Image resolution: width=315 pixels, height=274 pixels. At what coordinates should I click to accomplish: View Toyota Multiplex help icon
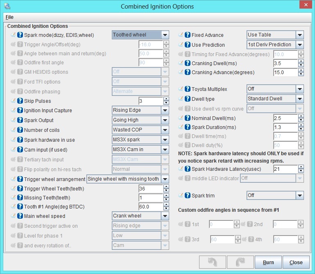coord(188,89)
